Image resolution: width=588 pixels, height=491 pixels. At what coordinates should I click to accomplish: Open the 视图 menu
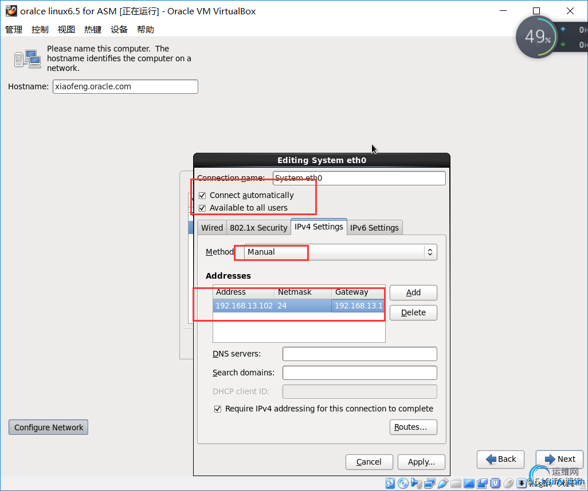pyautogui.click(x=66, y=30)
